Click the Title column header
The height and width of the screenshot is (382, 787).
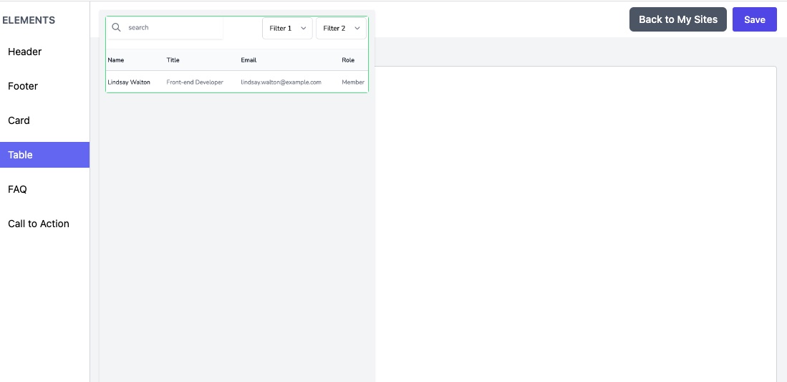pyautogui.click(x=173, y=59)
